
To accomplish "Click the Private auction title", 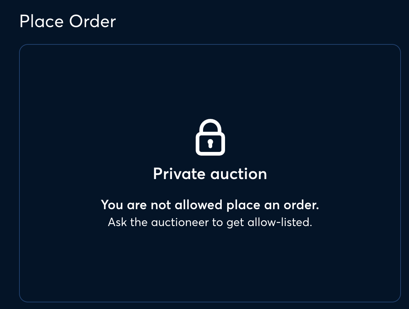I will [x=210, y=174].
